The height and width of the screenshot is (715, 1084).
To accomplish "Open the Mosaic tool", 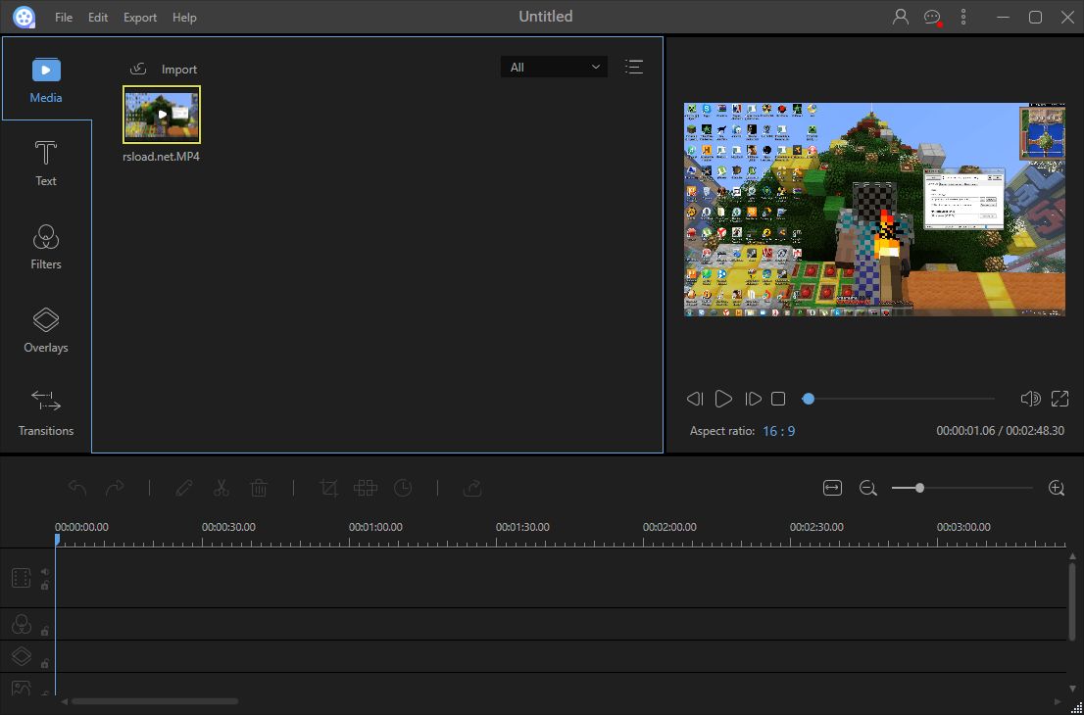I will pos(366,487).
